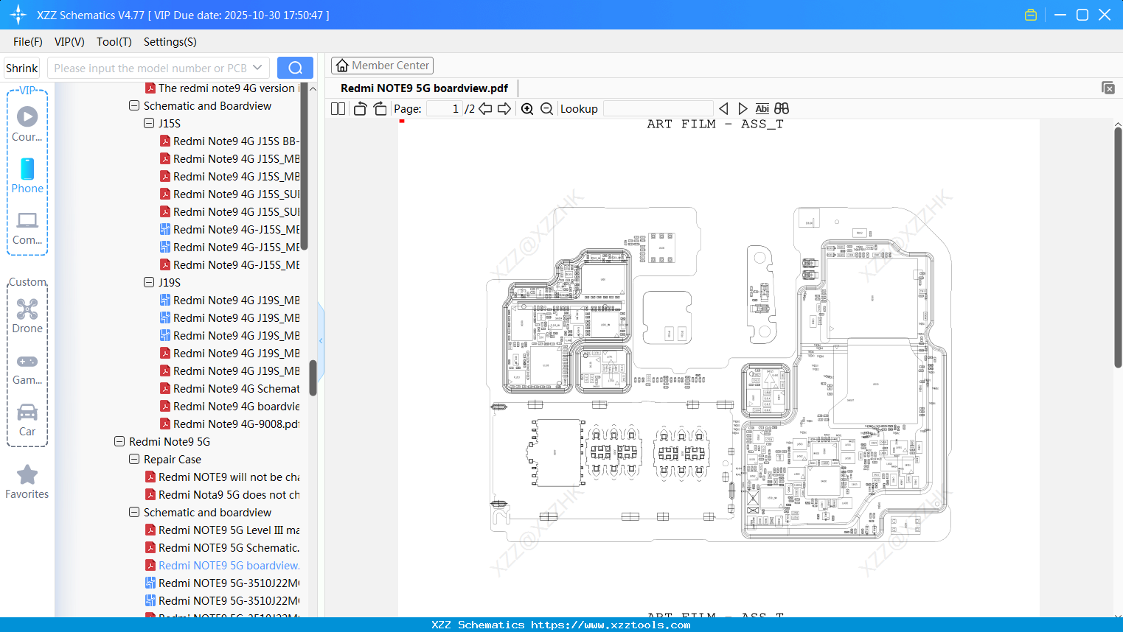Click the page number input field

(x=443, y=108)
